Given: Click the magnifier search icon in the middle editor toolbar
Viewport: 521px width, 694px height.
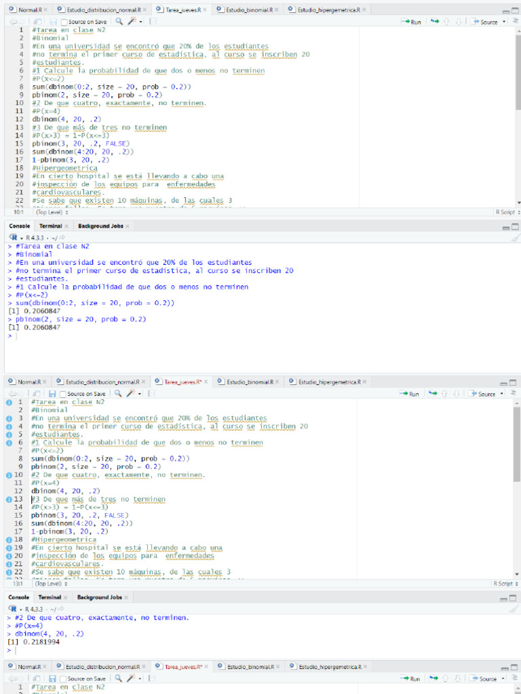Looking at the screenshot, I should coord(118,394).
